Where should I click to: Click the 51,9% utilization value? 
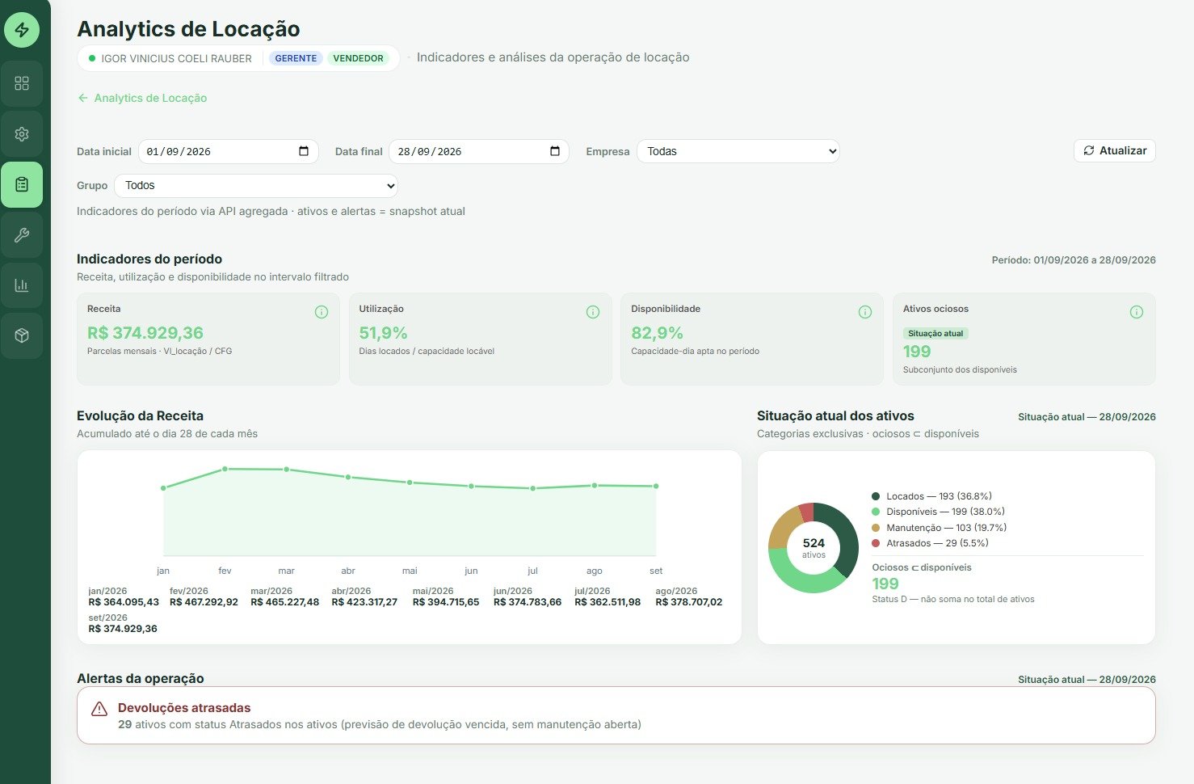383,333
